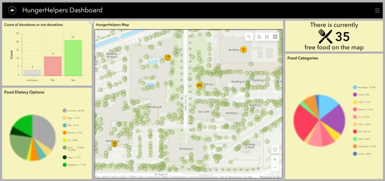
Task: Toggle Vegan legend swatch
Action: [x=64, y=157]
